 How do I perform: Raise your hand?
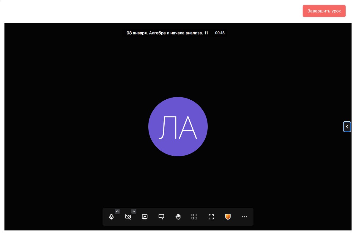pos(178,217)
